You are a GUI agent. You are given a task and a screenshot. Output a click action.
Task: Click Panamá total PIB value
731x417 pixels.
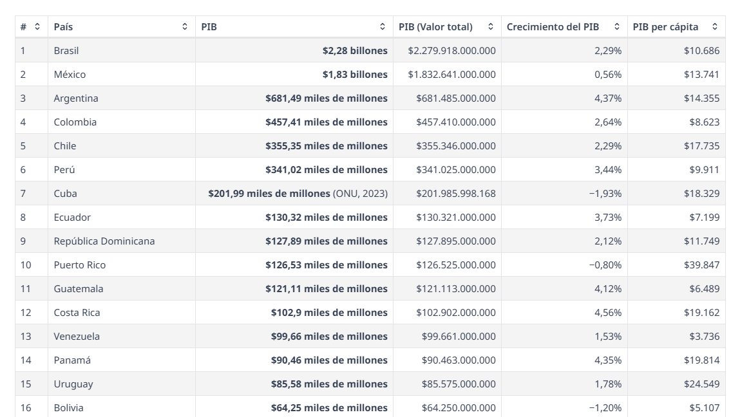(459, 360)
